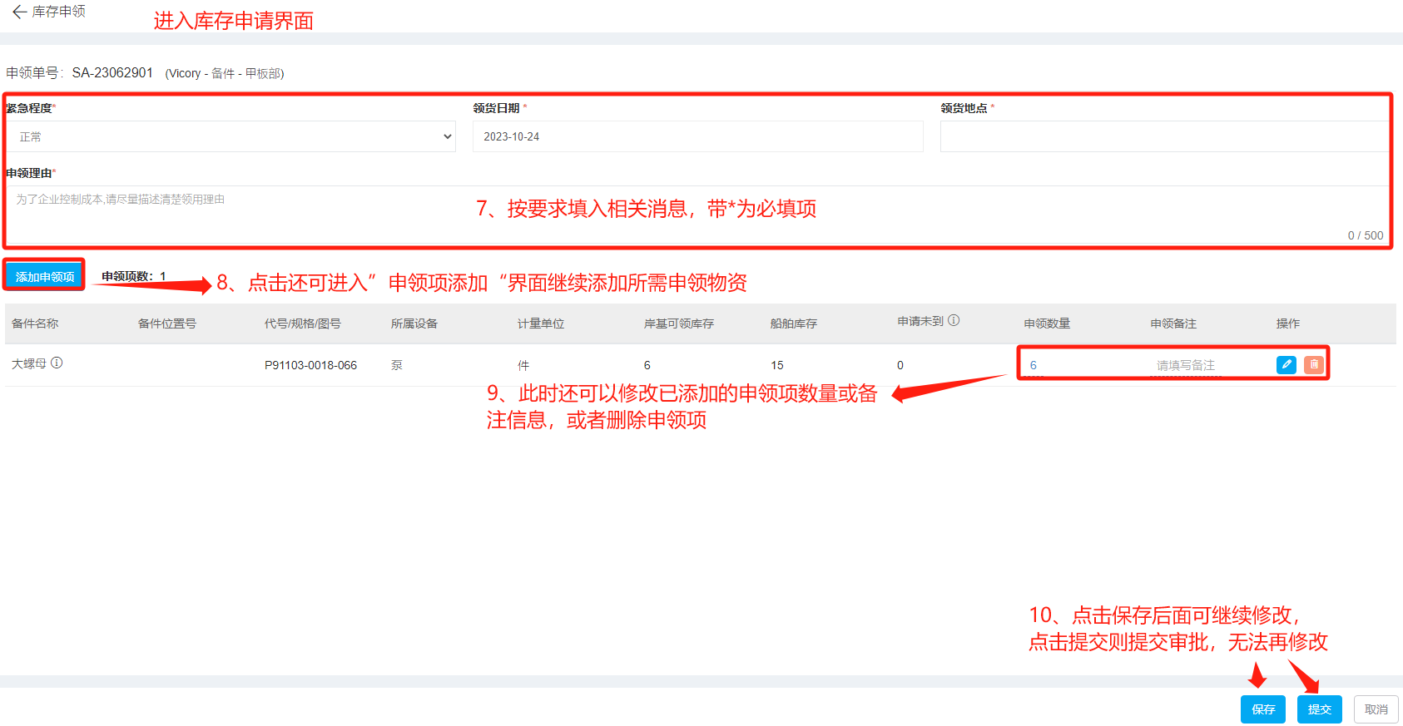Click the info icon beside 大螺母

pos(57,363)
